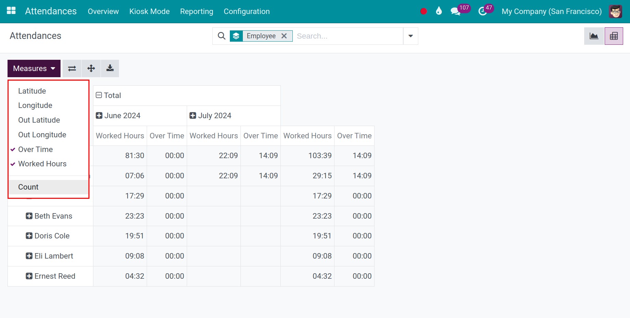
Task: Enable the Latitude measure
Action: click(x=49, y=91)
